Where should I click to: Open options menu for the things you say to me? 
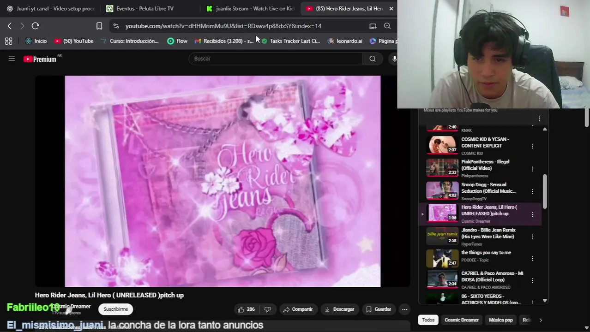tap(532, 259)
